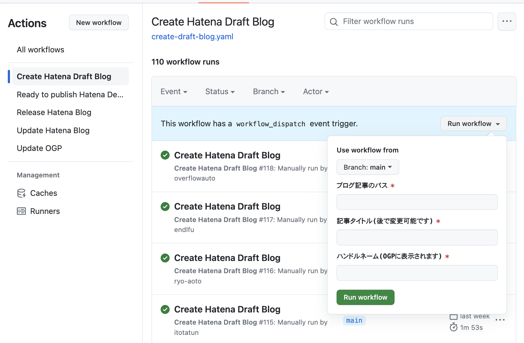Image resolution: width=524 pixels, height=343 pixels.
Task: Expand the Event filter dropdown
Action: (174, 92)
